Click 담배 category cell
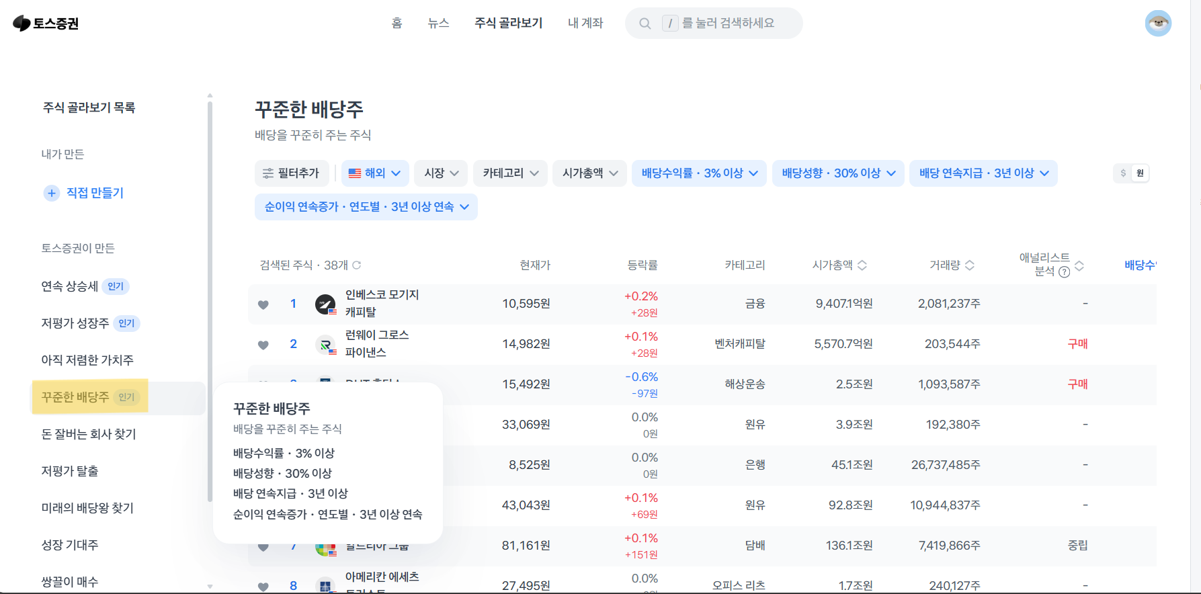The image size is (1201, 594). (755, 546)
